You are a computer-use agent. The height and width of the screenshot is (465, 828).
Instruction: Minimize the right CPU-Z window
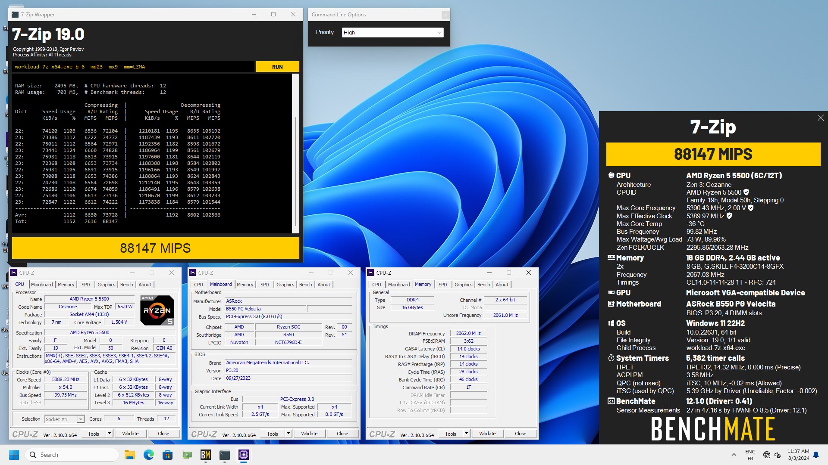click(x=489, y=273)
